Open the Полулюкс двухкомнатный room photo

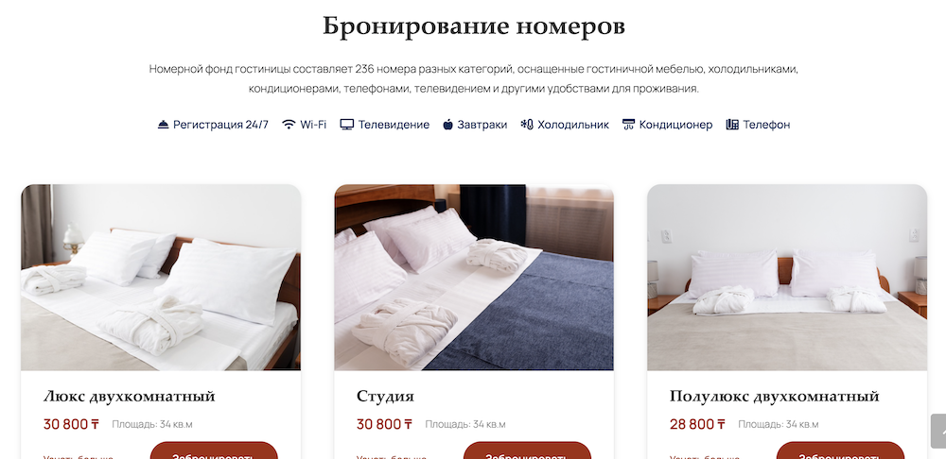pyautogui.click(x=787, y=277)
